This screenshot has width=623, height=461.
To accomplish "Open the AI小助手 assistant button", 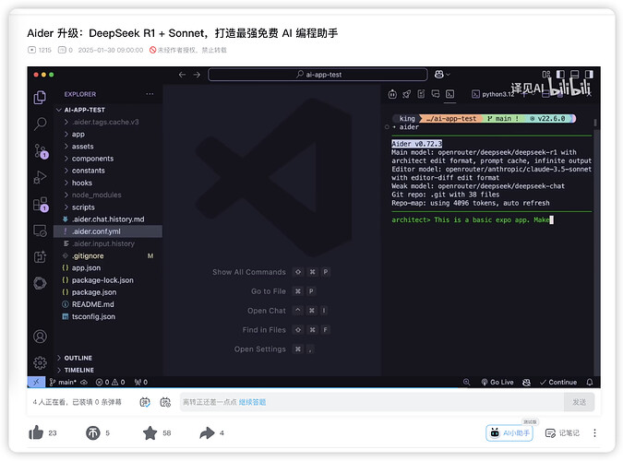I will 509,432.
